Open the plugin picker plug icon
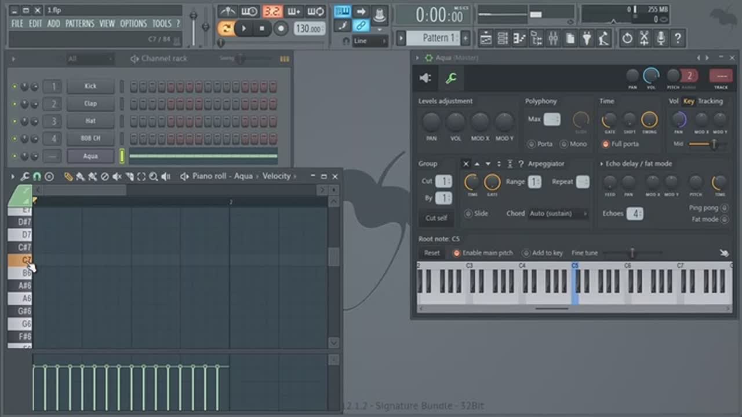Image resolution: width=742 pixels, height=417 pixels. [587, 39]
